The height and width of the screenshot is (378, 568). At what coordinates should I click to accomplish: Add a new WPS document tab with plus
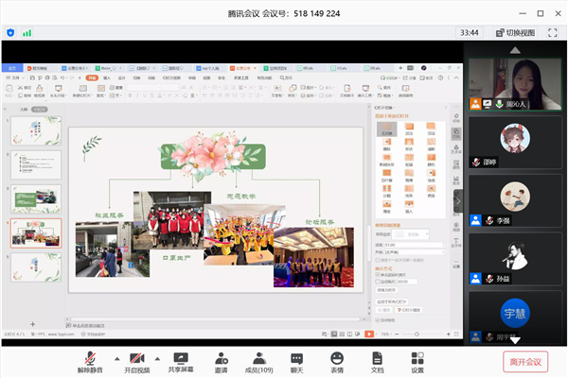click(x=400, y=68)
